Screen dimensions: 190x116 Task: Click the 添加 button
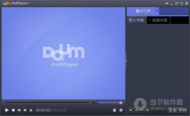tap(172, 110)
